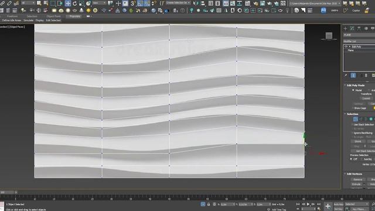This screenshot has width=375, height=211.
Task: Collapse the Selection rollout
Action: coord(345,114)
